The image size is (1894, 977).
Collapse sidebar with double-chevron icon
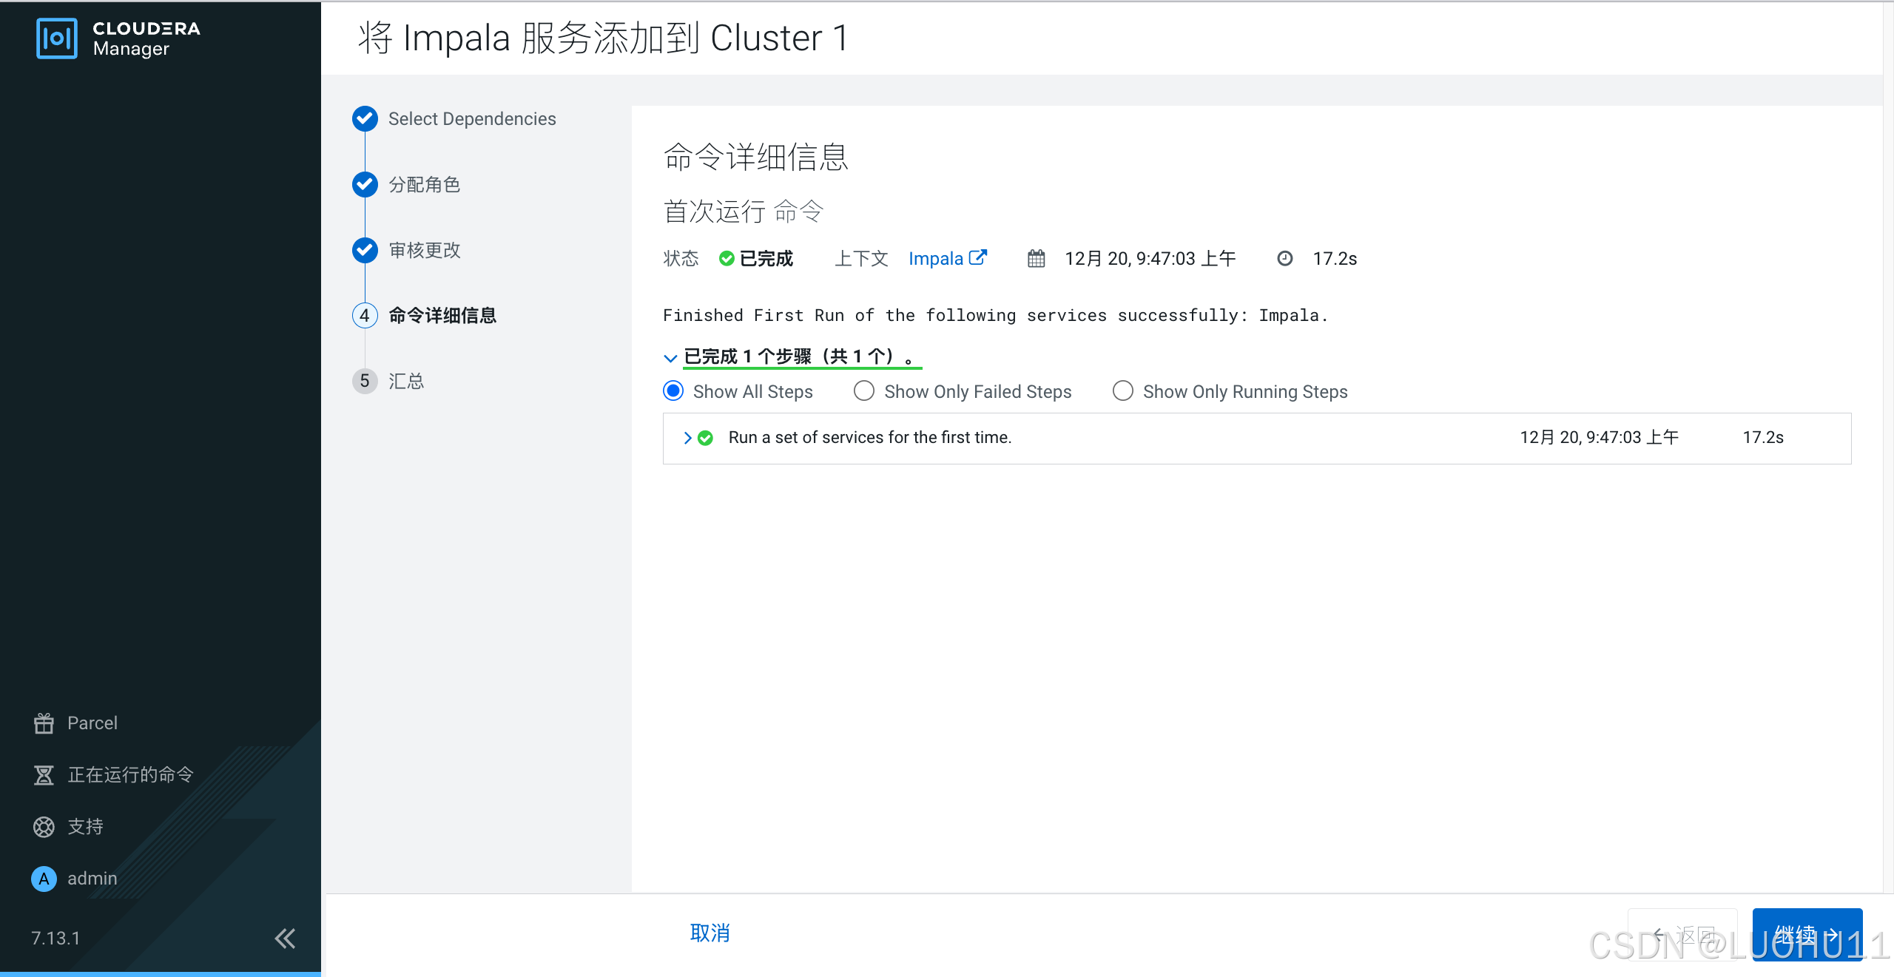tap(285, 939)
